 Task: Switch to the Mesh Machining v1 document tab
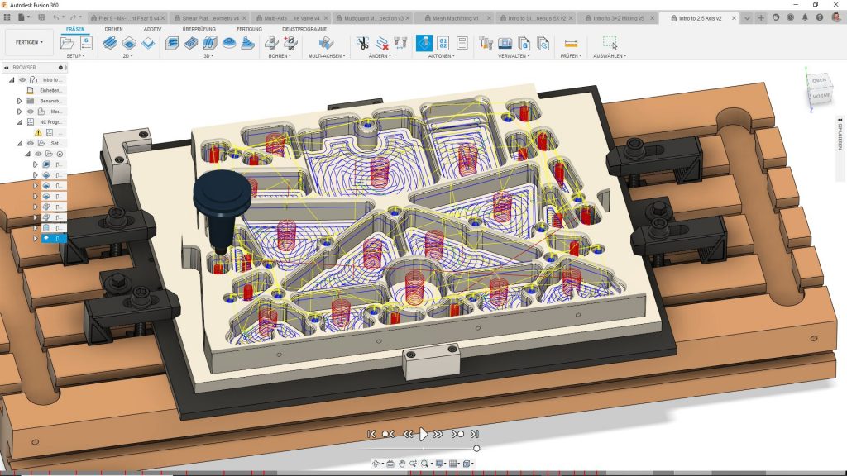[456, 17]
